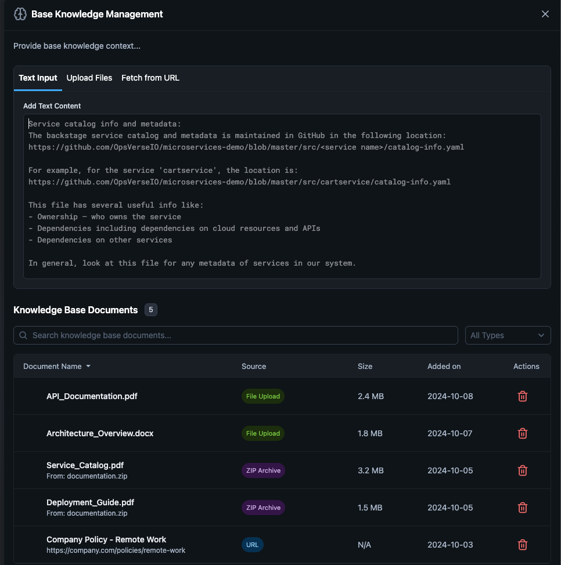This screenshot has width=561, height=565.
Task: Click the File Upload badge on Architecture_Overview.docx
Action: [262, 433]
